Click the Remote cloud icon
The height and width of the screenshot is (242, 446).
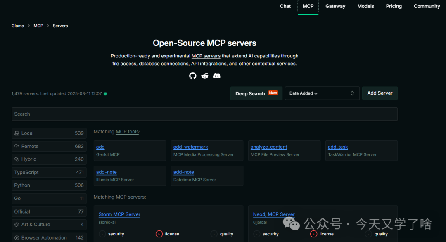point(17,146)
